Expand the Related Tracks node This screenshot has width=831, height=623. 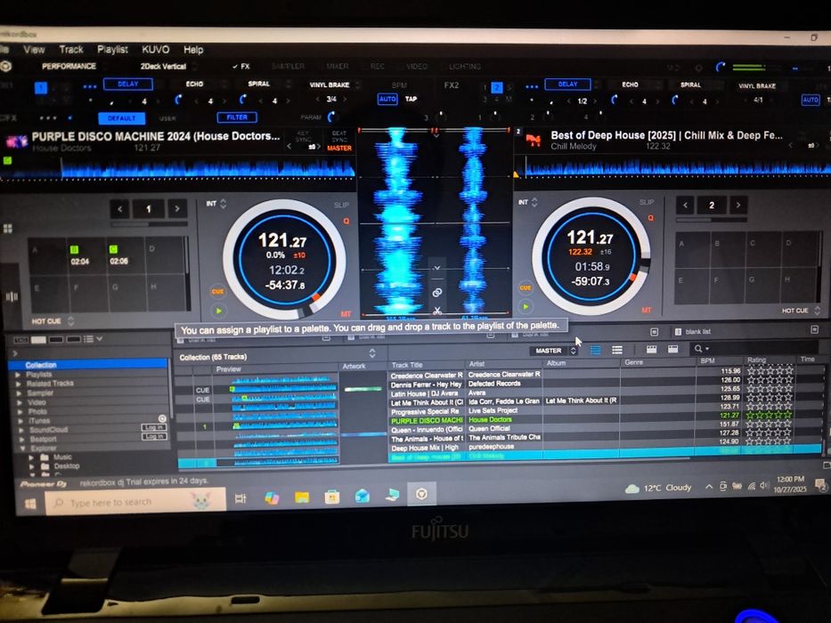[18, 384]
